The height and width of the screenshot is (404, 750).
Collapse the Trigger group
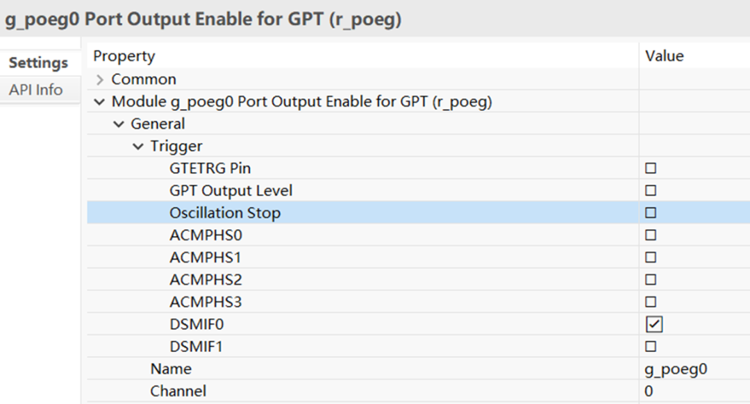point(137,146)
